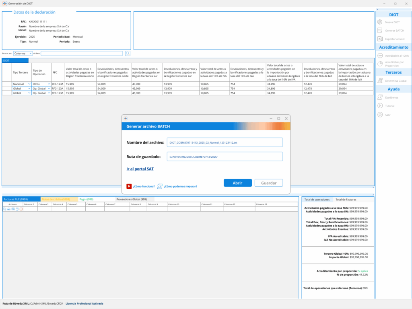Click the Salir power icon
This screenshot has width=412, height=309.
pos(380,115)
